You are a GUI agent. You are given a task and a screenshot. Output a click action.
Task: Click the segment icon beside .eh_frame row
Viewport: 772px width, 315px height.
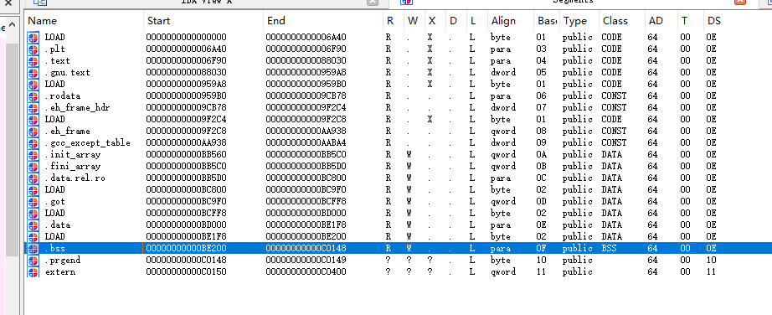tap(33, 132)
